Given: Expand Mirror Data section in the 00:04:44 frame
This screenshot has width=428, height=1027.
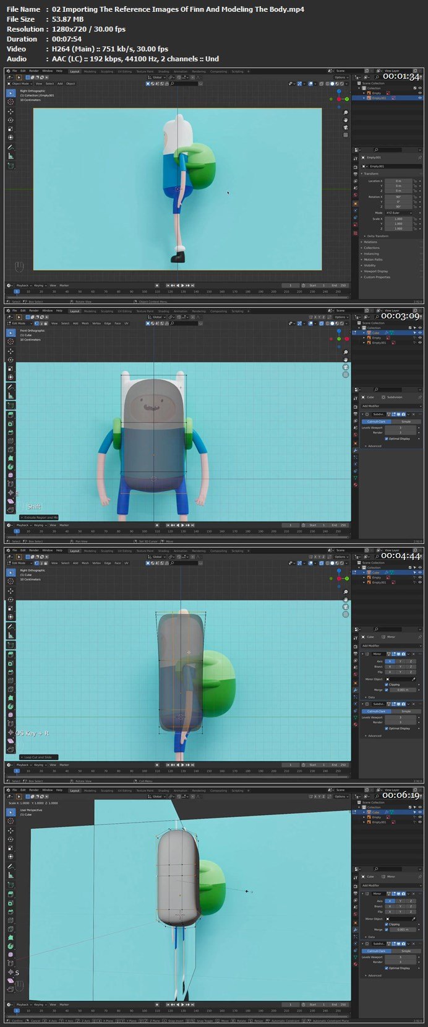Looking at the screenshot, I should (x=371, y=697).
